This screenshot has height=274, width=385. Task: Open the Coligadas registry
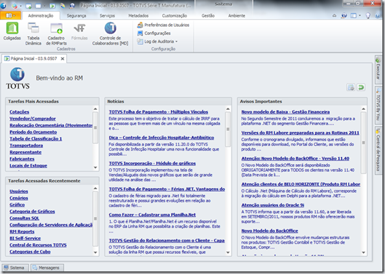click(x=12, y=31)
